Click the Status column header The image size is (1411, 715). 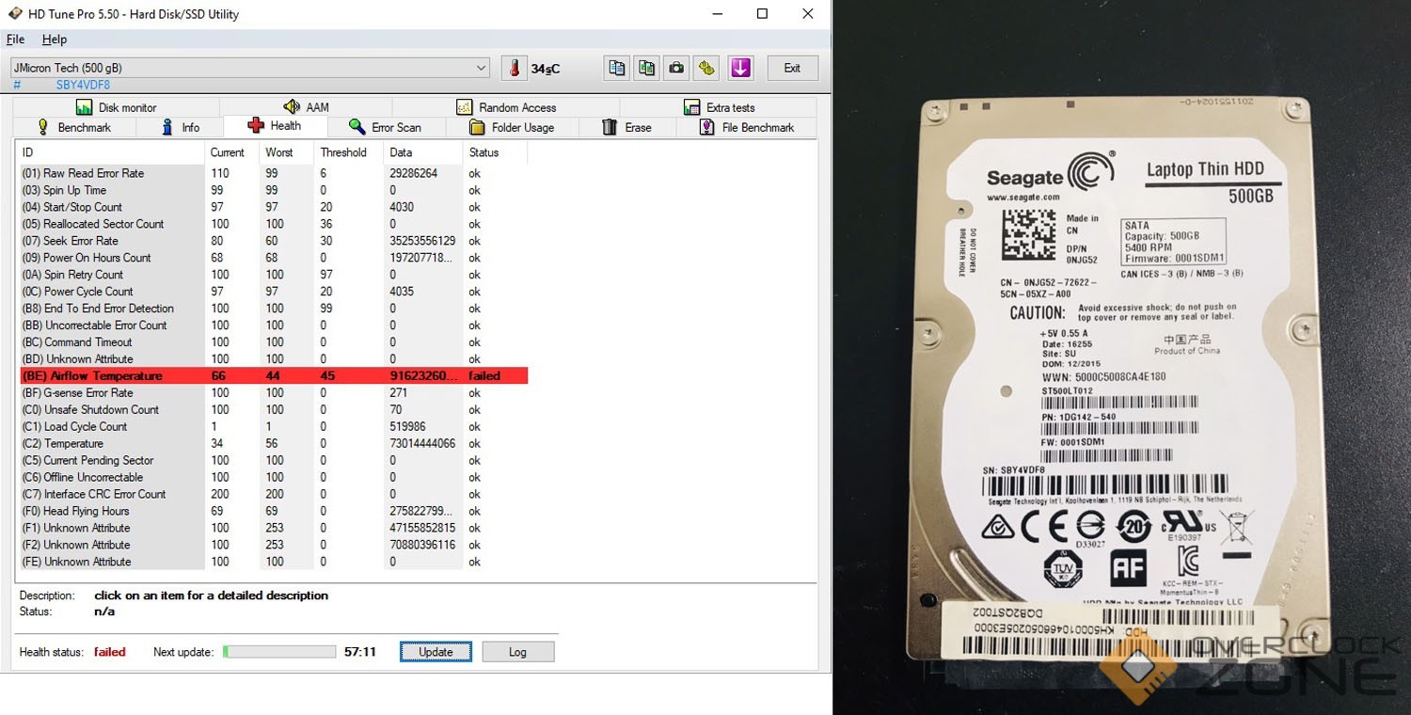pyautogui.click(x=495, y=152)
